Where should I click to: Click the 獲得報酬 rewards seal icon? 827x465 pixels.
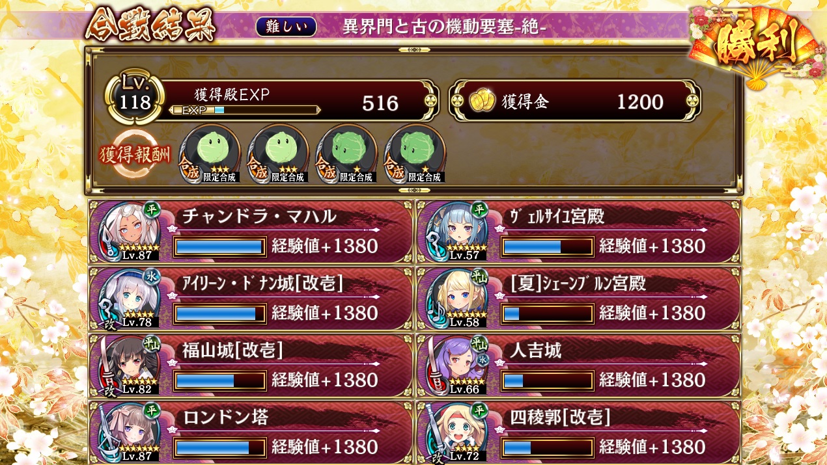click(x=135, y=155)
